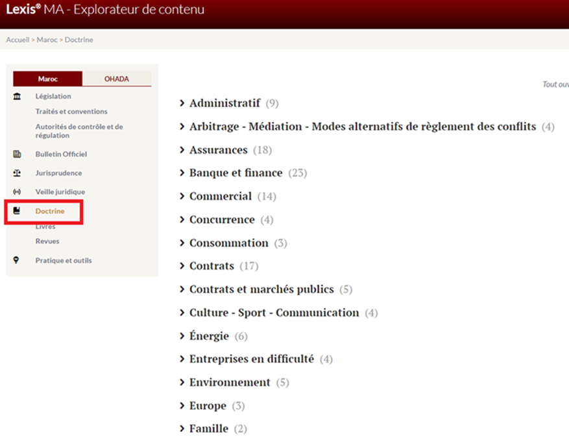Open the Entreprises en difficulté title
569x445 pixels.
(x=252, y=359)
